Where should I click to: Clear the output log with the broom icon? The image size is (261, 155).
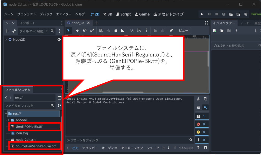(199, 99)
